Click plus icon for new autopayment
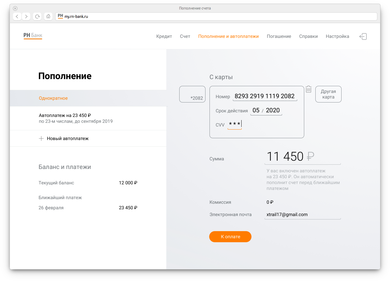Viewport: 390px width, 281px height. [x=41, y=138]
